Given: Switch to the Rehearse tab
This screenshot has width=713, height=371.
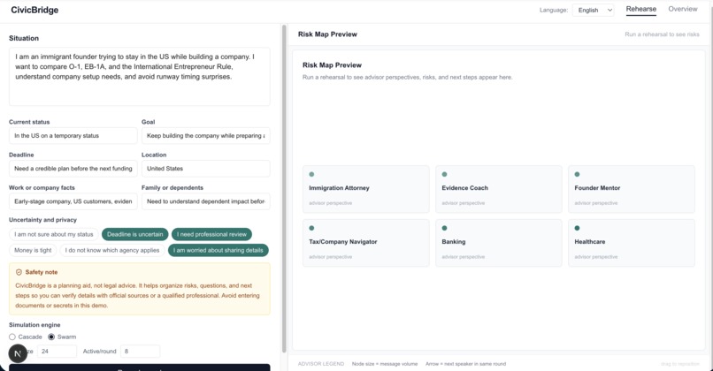Looking at the screenshot, I should pos(640,9).
